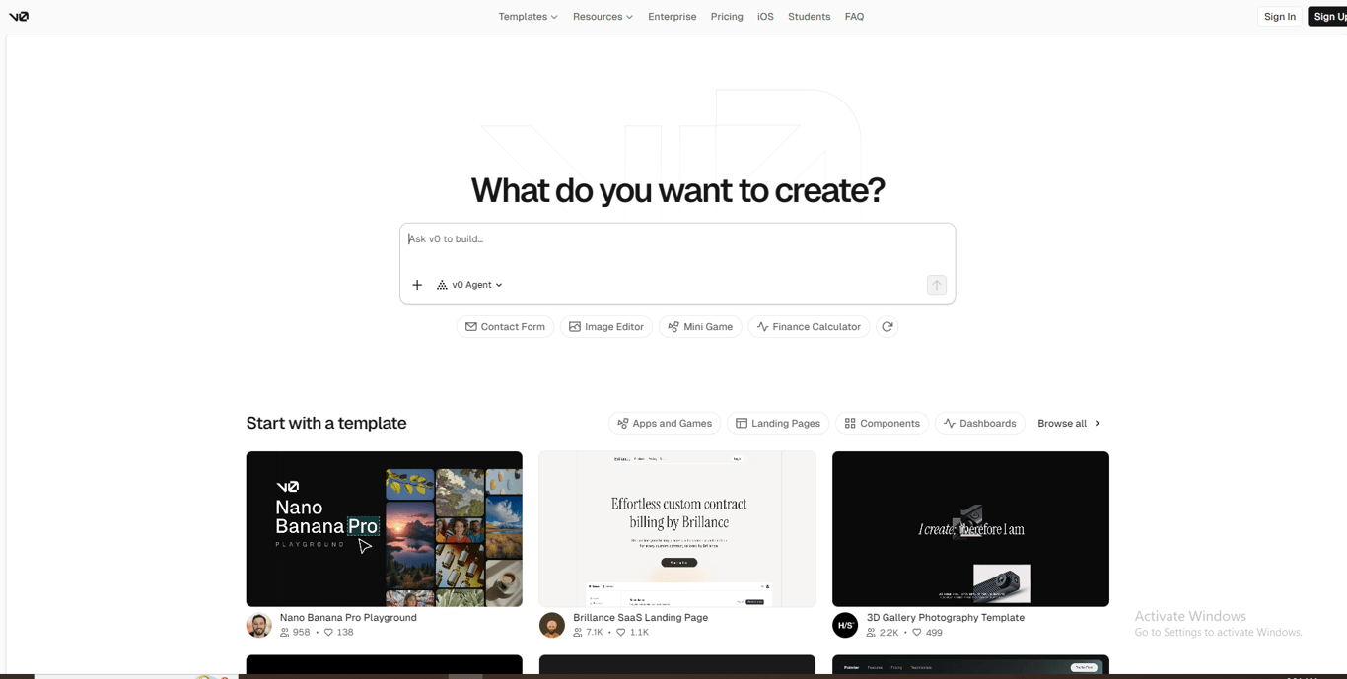Image resolution: width=1347 pixels, height=679 pixels.
Task: Click the envelope icon on Contact Form chip
Action: tap(471, 327)
